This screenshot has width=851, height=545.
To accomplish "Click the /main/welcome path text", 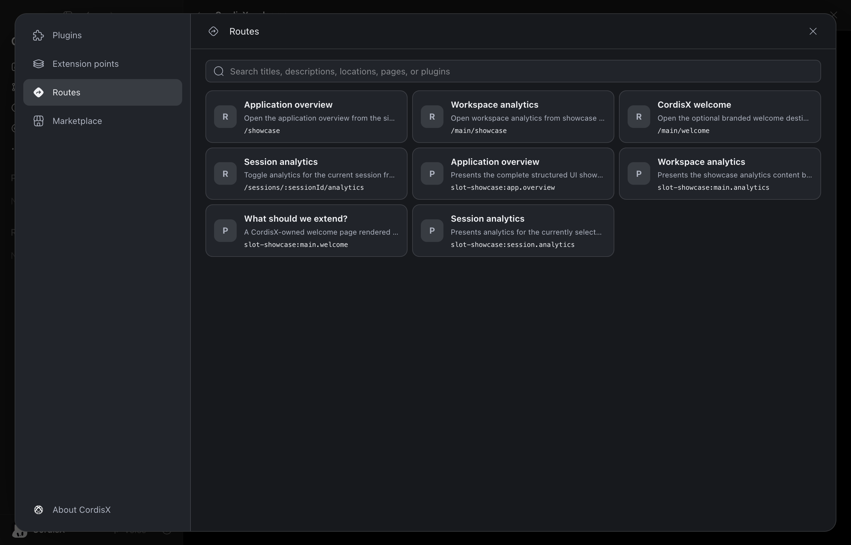I will click(683, 131).
